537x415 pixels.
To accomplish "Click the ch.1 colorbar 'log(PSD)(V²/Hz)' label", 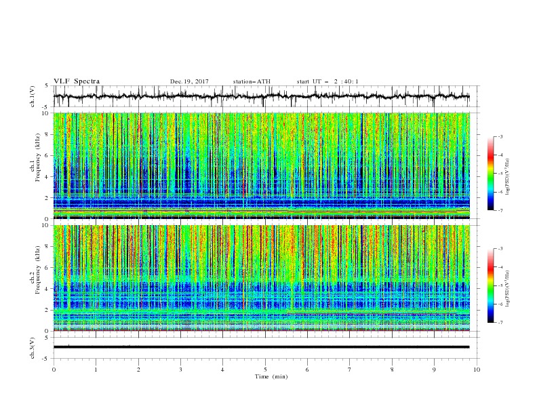I will tap(507, 177).
